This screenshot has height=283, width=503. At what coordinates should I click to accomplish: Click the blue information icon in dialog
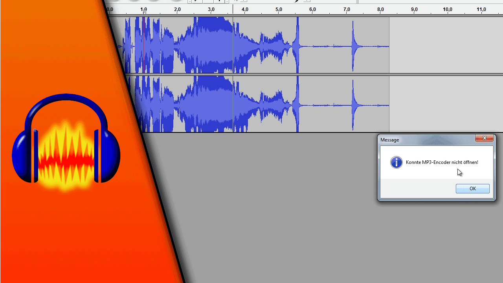(x=396, y=162)
